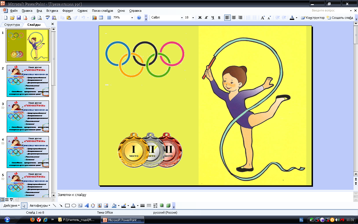This screenshot has width=358, height=224.
Task: Open the Конструктор design pane
Action: 313,18
